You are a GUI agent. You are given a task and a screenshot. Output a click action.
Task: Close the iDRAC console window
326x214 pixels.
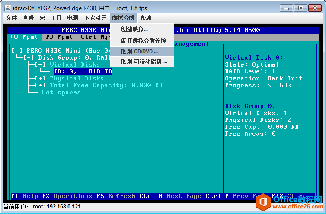point(315,8)
